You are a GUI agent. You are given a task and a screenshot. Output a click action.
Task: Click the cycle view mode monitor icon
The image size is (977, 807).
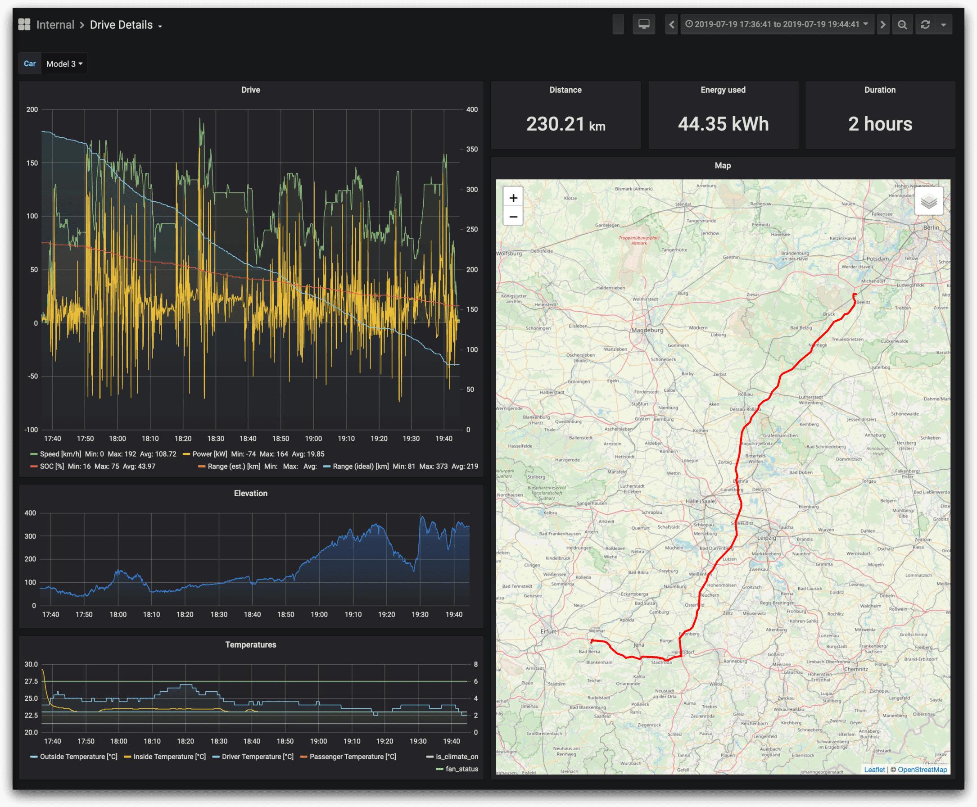click(x=644, y=25)
